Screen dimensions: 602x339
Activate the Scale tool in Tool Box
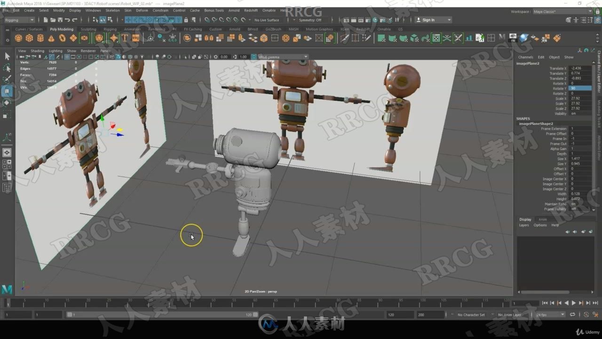7,114
